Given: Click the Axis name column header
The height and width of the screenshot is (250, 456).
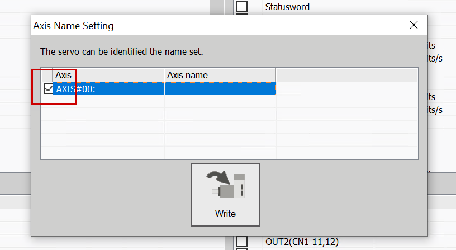Looking at the screenshot, I should pos(220,75).
